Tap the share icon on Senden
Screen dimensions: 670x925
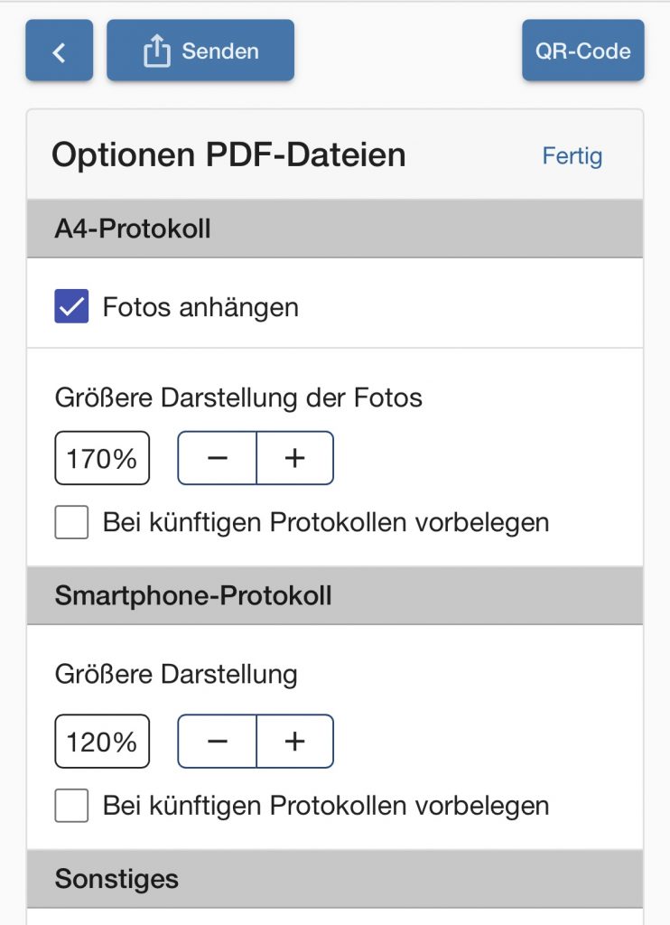[x=157, y=51]
